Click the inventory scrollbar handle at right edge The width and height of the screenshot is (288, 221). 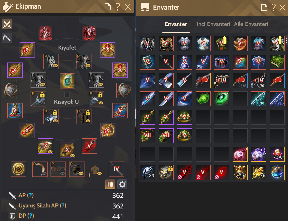(287, 40)
